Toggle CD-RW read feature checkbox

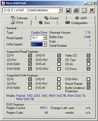30,60
